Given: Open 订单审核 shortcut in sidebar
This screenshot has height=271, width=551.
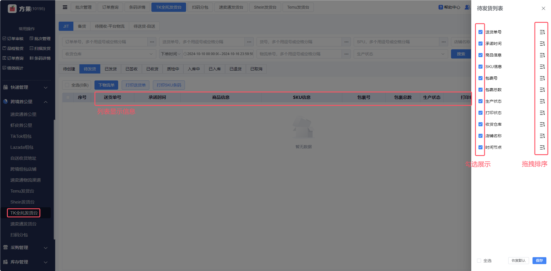Looking at the screenshot, I should [x=13, y=39].
